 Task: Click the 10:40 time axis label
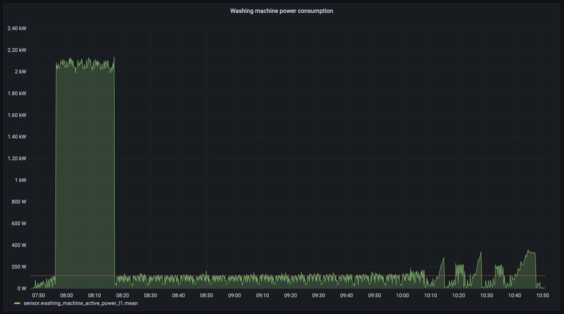(515, 295)
